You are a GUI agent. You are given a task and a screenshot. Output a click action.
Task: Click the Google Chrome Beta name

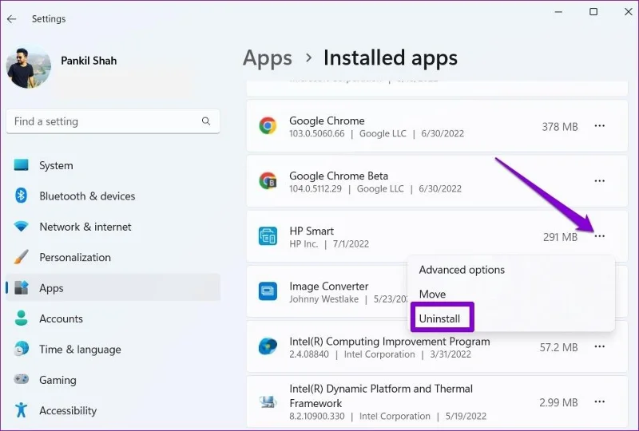pyautogui.click(x=339, y=176)
